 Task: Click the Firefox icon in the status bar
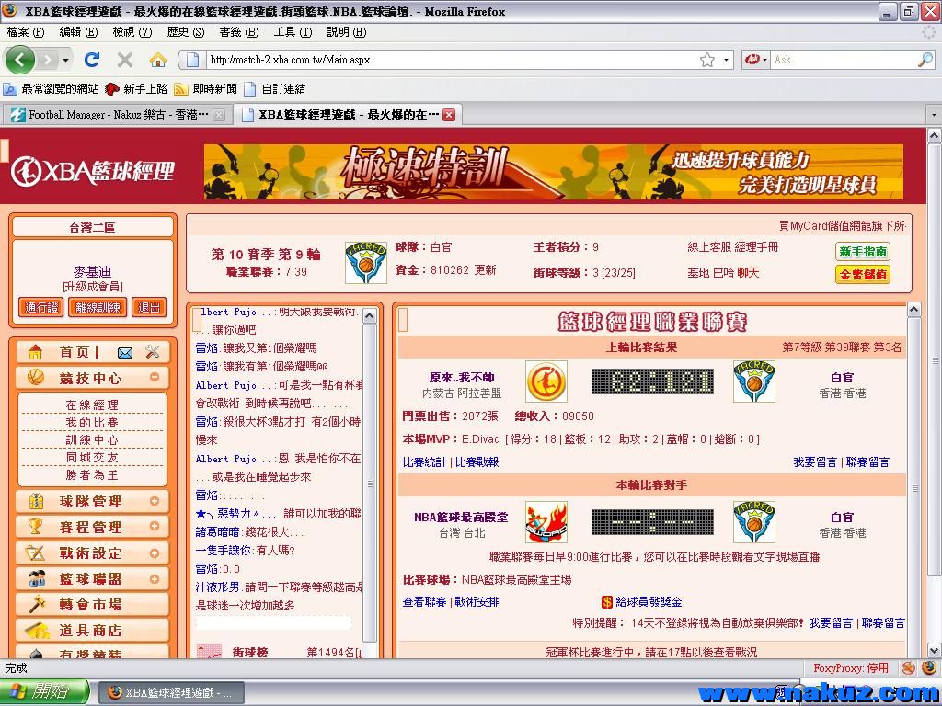pyautogui.click(x=929, y=667)
